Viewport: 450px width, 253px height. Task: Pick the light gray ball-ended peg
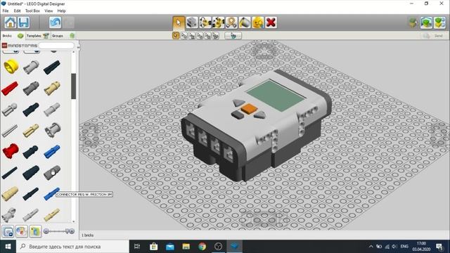tap(9, 110)
